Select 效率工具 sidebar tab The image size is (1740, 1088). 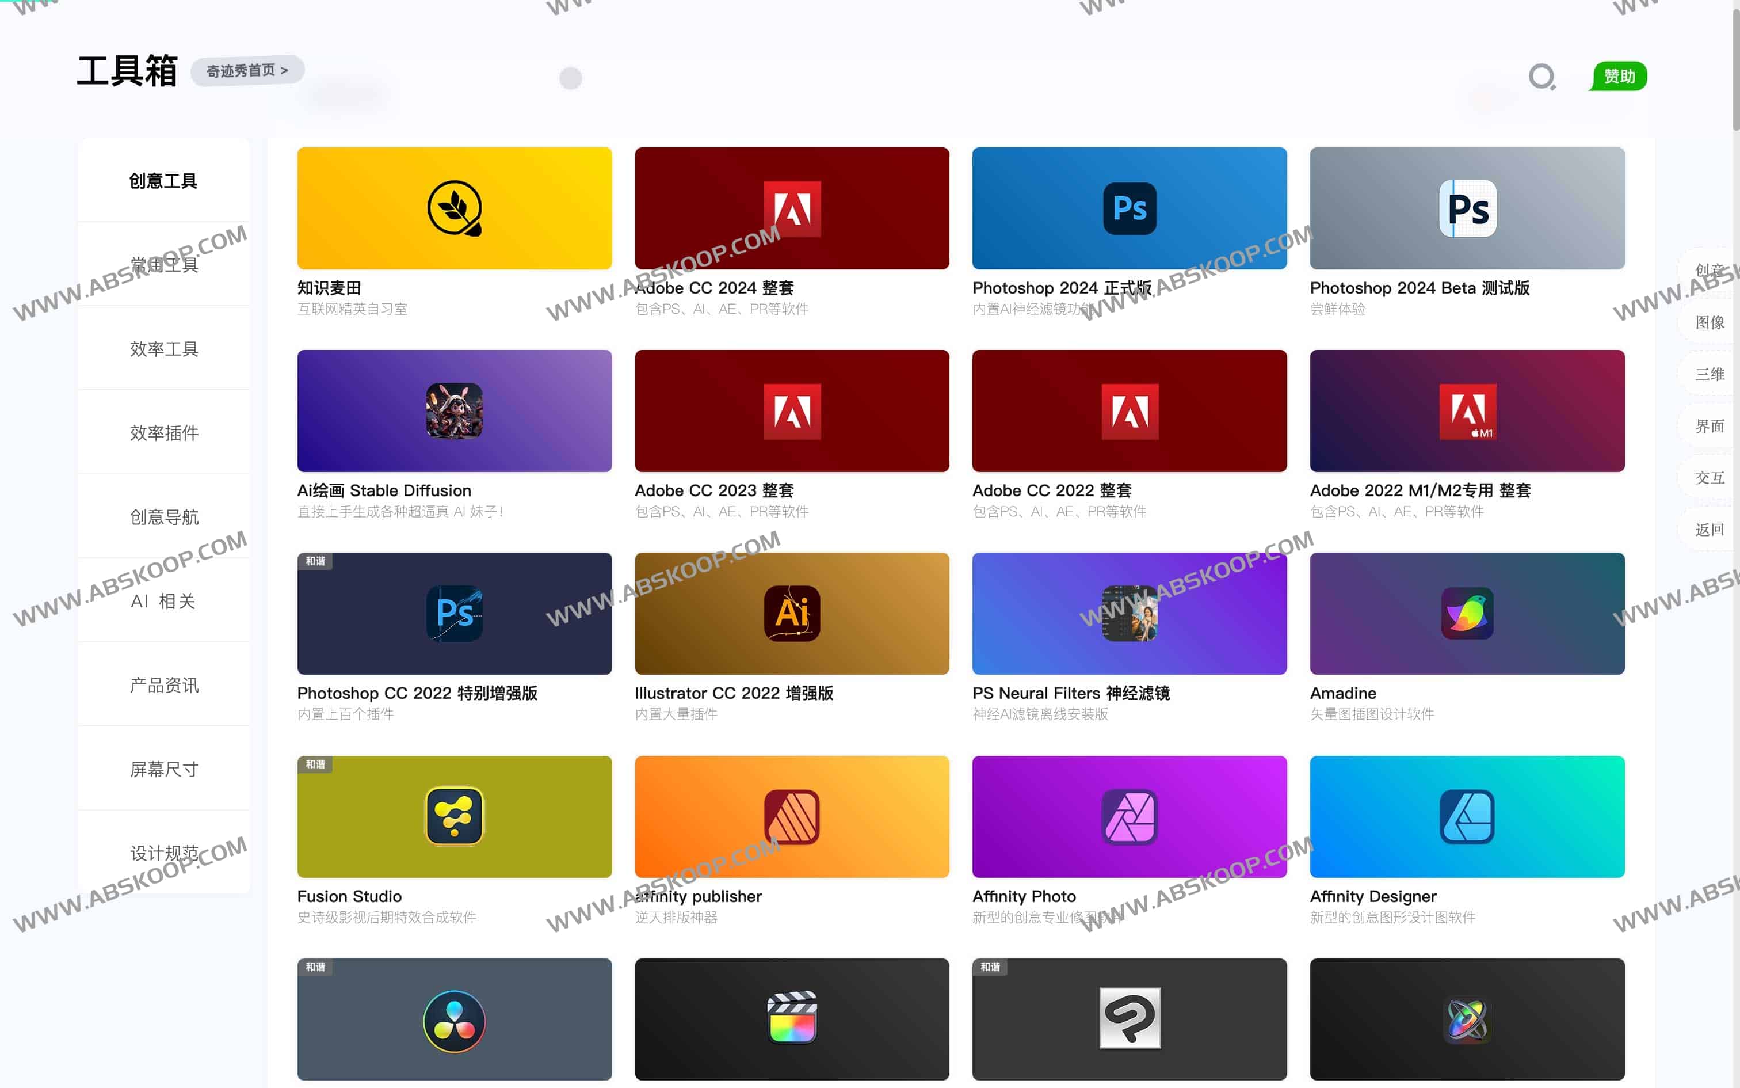tap(164, 349)
